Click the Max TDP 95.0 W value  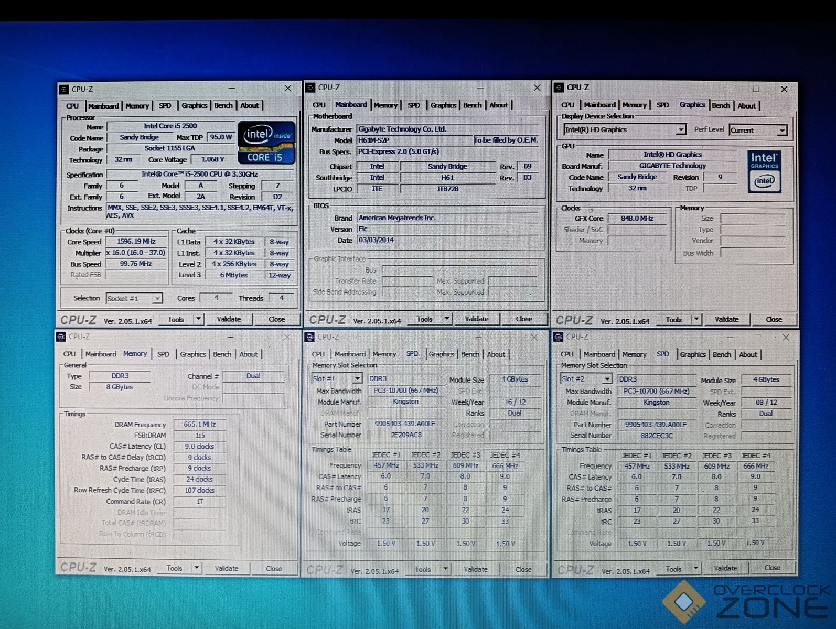(x=221, y=137)
